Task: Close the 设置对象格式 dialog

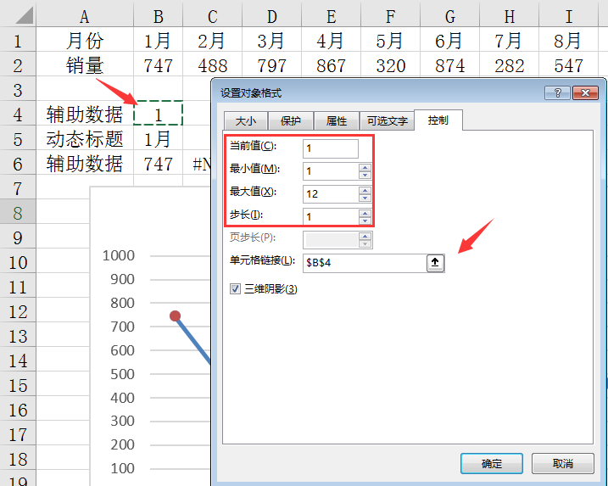Action: click(585, 92)
